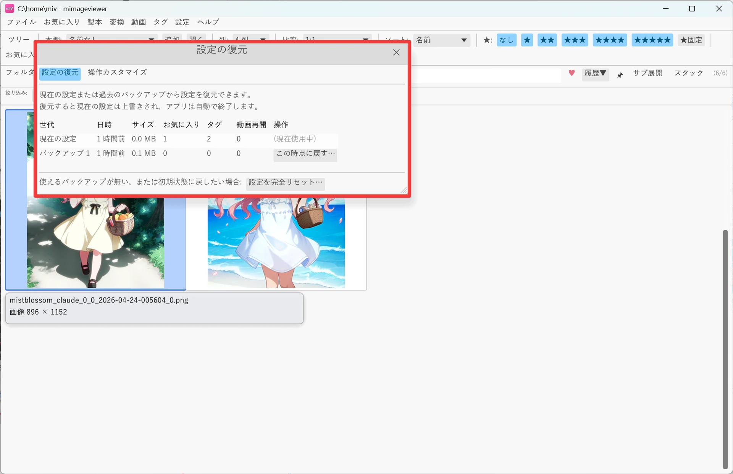The height and width of the screenshot is (474, 733).
Task: Click the 世代 column header
Action: [47, 125]
